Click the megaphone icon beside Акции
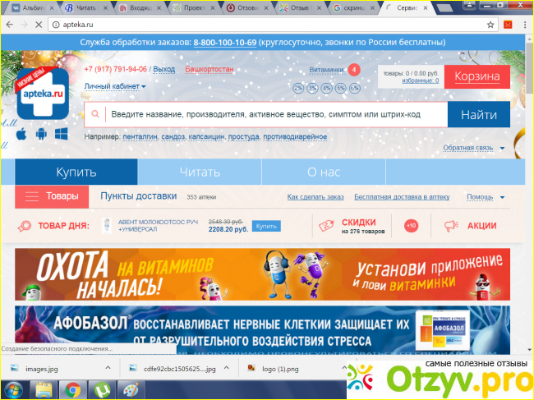The image size is (534, 400). pos(451,226)
